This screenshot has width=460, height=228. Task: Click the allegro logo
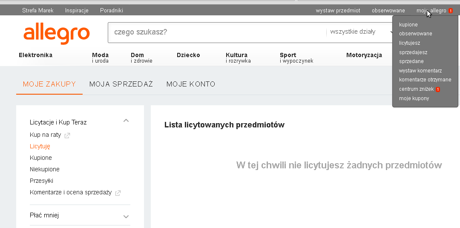click(57, 35)
